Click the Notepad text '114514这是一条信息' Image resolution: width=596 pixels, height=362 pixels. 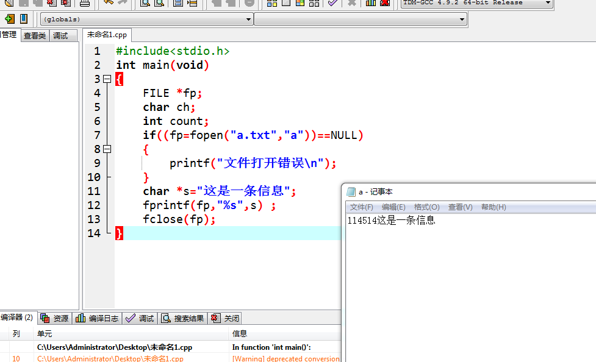coord(391,221)
